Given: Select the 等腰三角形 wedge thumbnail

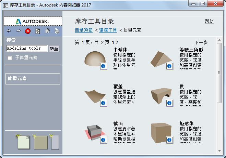Looking at the screenshot, I should point(161,59).
